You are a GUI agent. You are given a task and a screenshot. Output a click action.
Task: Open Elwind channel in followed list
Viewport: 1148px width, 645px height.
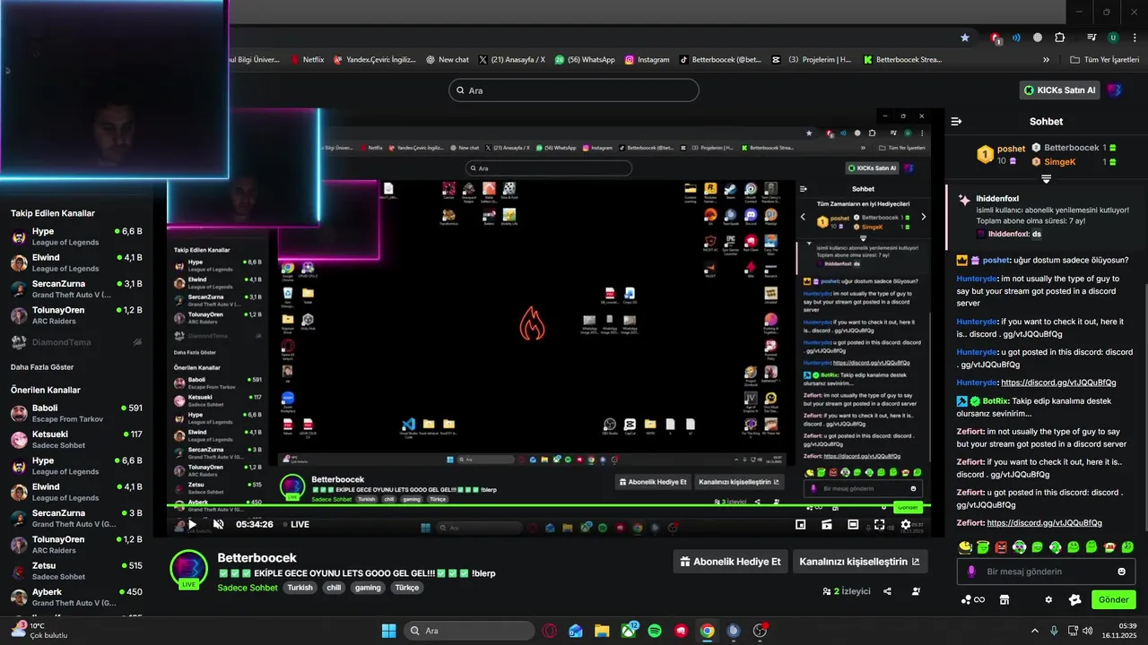pyautogui.click(x=76, y=262)
